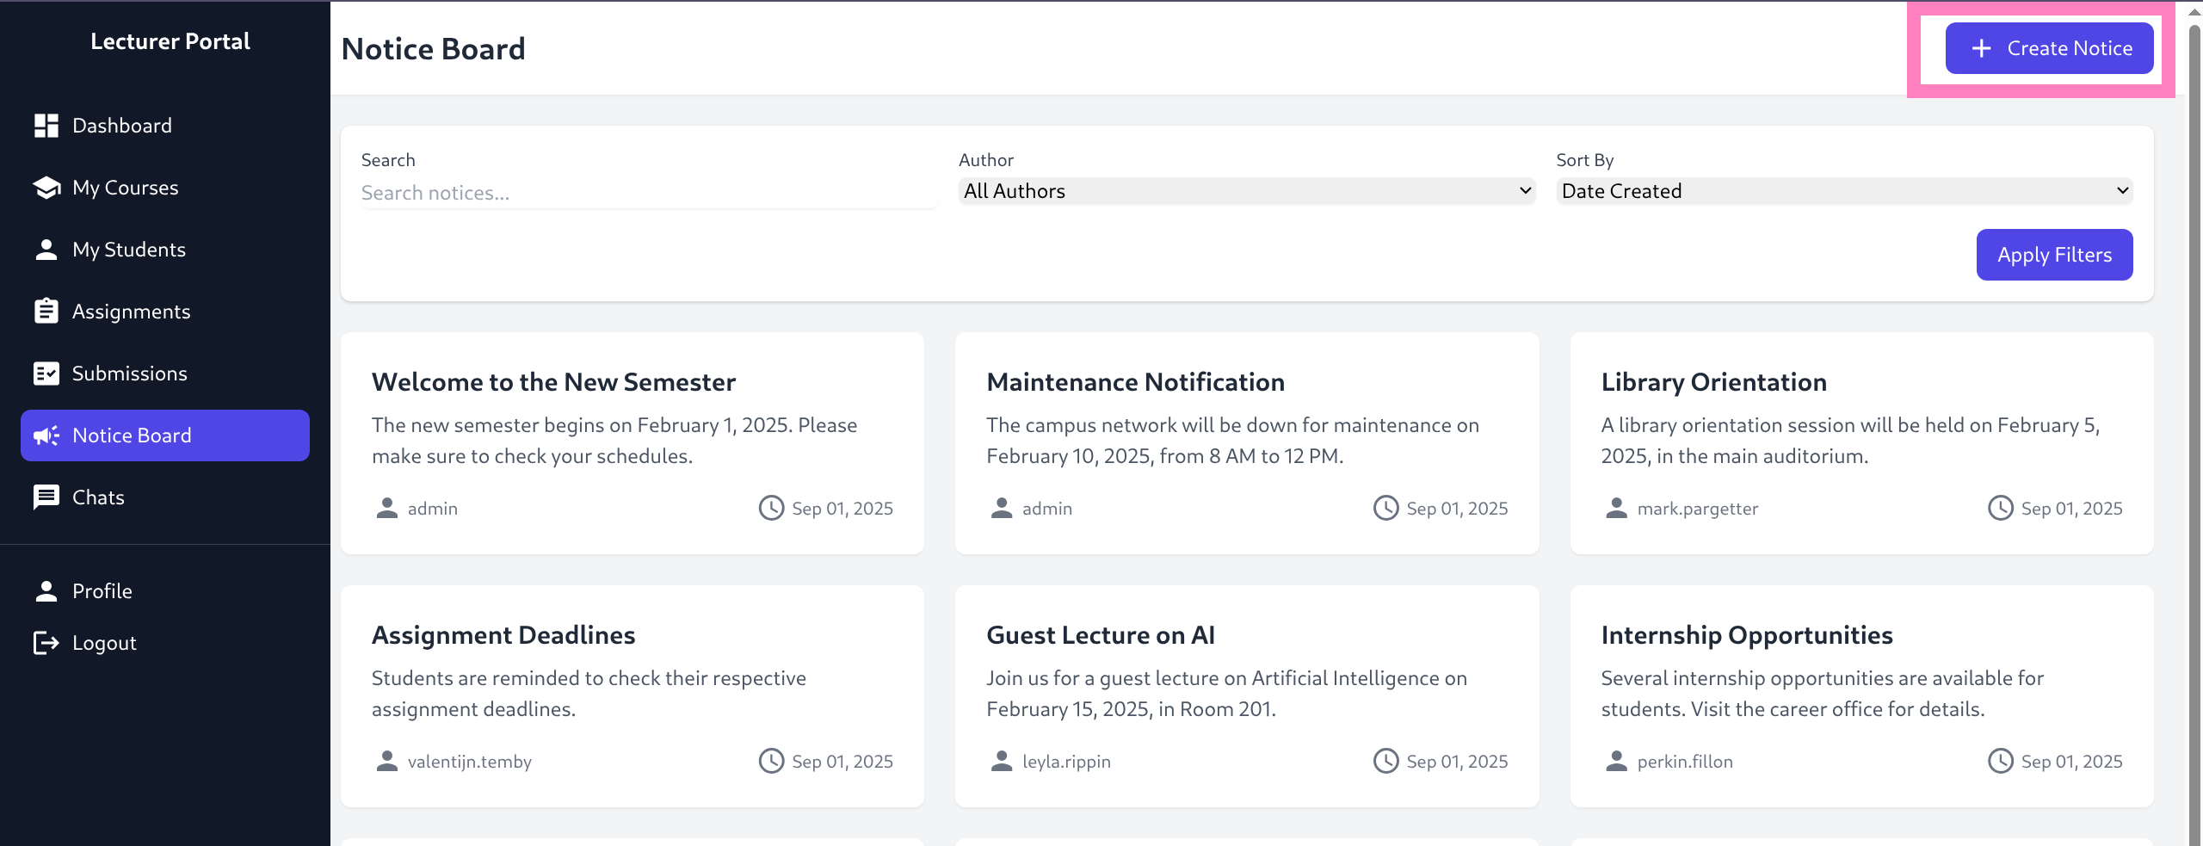
Task: Select the Maintenance Notification notice title
Action: click(x=1135, y=382)
